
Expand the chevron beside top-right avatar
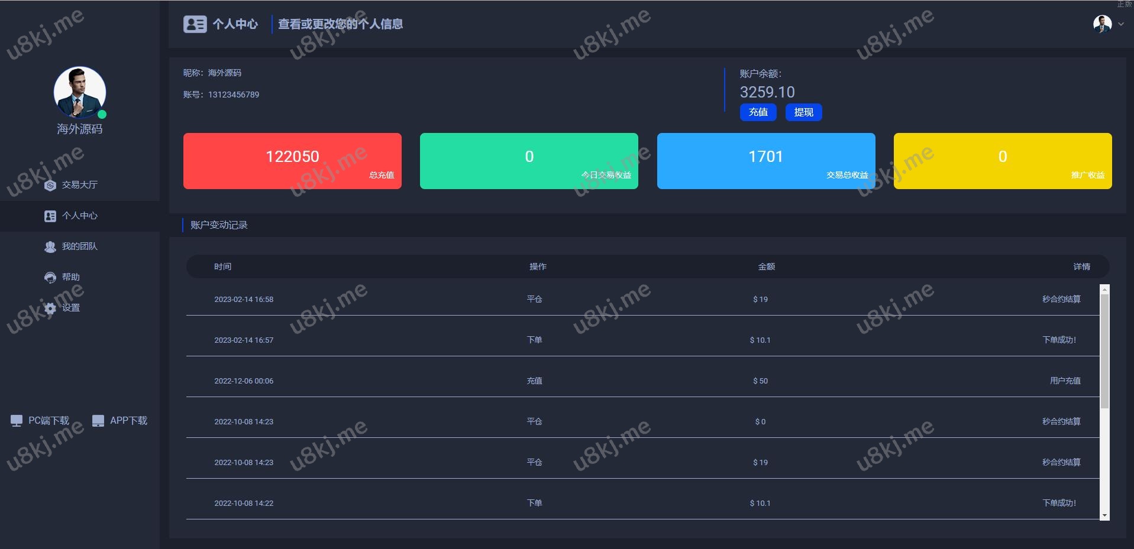pos(1121,24)
